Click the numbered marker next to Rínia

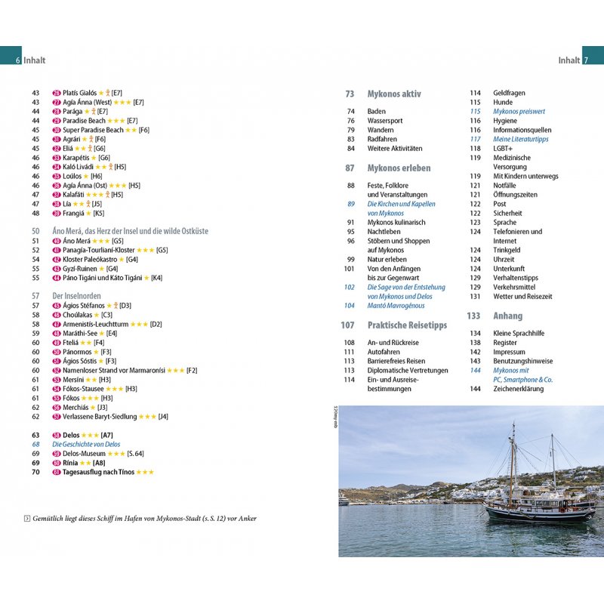(57, 463)
